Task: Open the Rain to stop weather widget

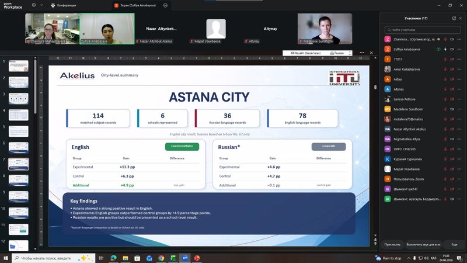Action: pyautogui.click(x=388, y=258)
